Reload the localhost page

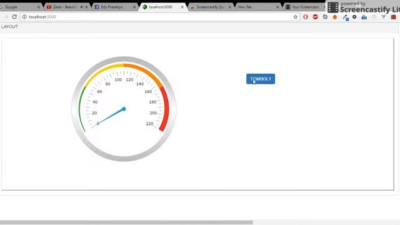coord(14,17)
